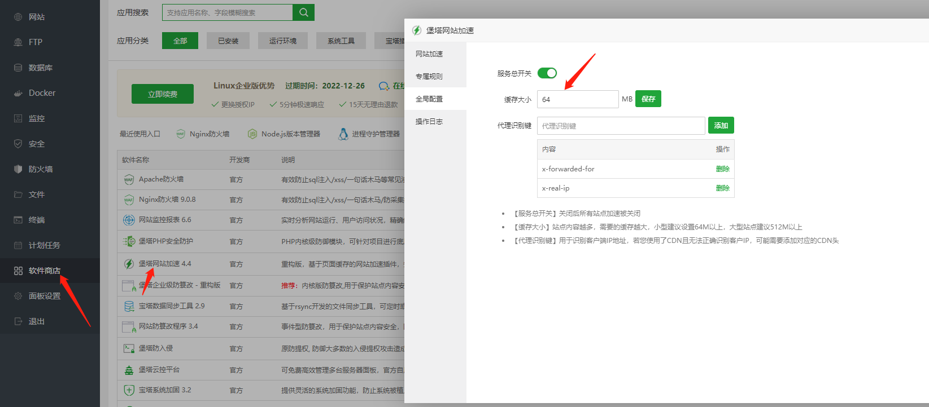This screenshot has width=929, height=407.
Task: Open the 网站加速 tab in dialog
Action: coord(435,54)
